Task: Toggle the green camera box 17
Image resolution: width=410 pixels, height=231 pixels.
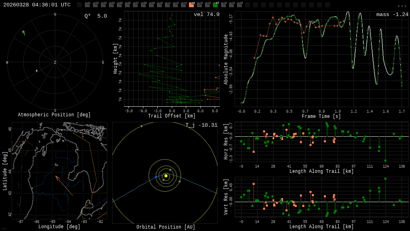Action: tap(215, 5)
